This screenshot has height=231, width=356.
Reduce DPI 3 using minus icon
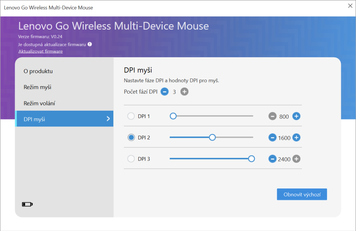click(x=272, y=159)
